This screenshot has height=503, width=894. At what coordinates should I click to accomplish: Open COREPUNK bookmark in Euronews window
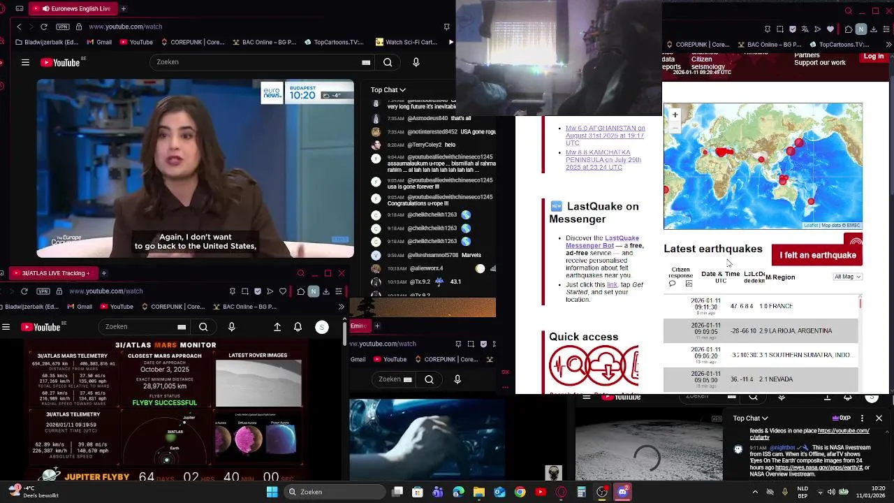pyautogui.click(x=192, y=42)
